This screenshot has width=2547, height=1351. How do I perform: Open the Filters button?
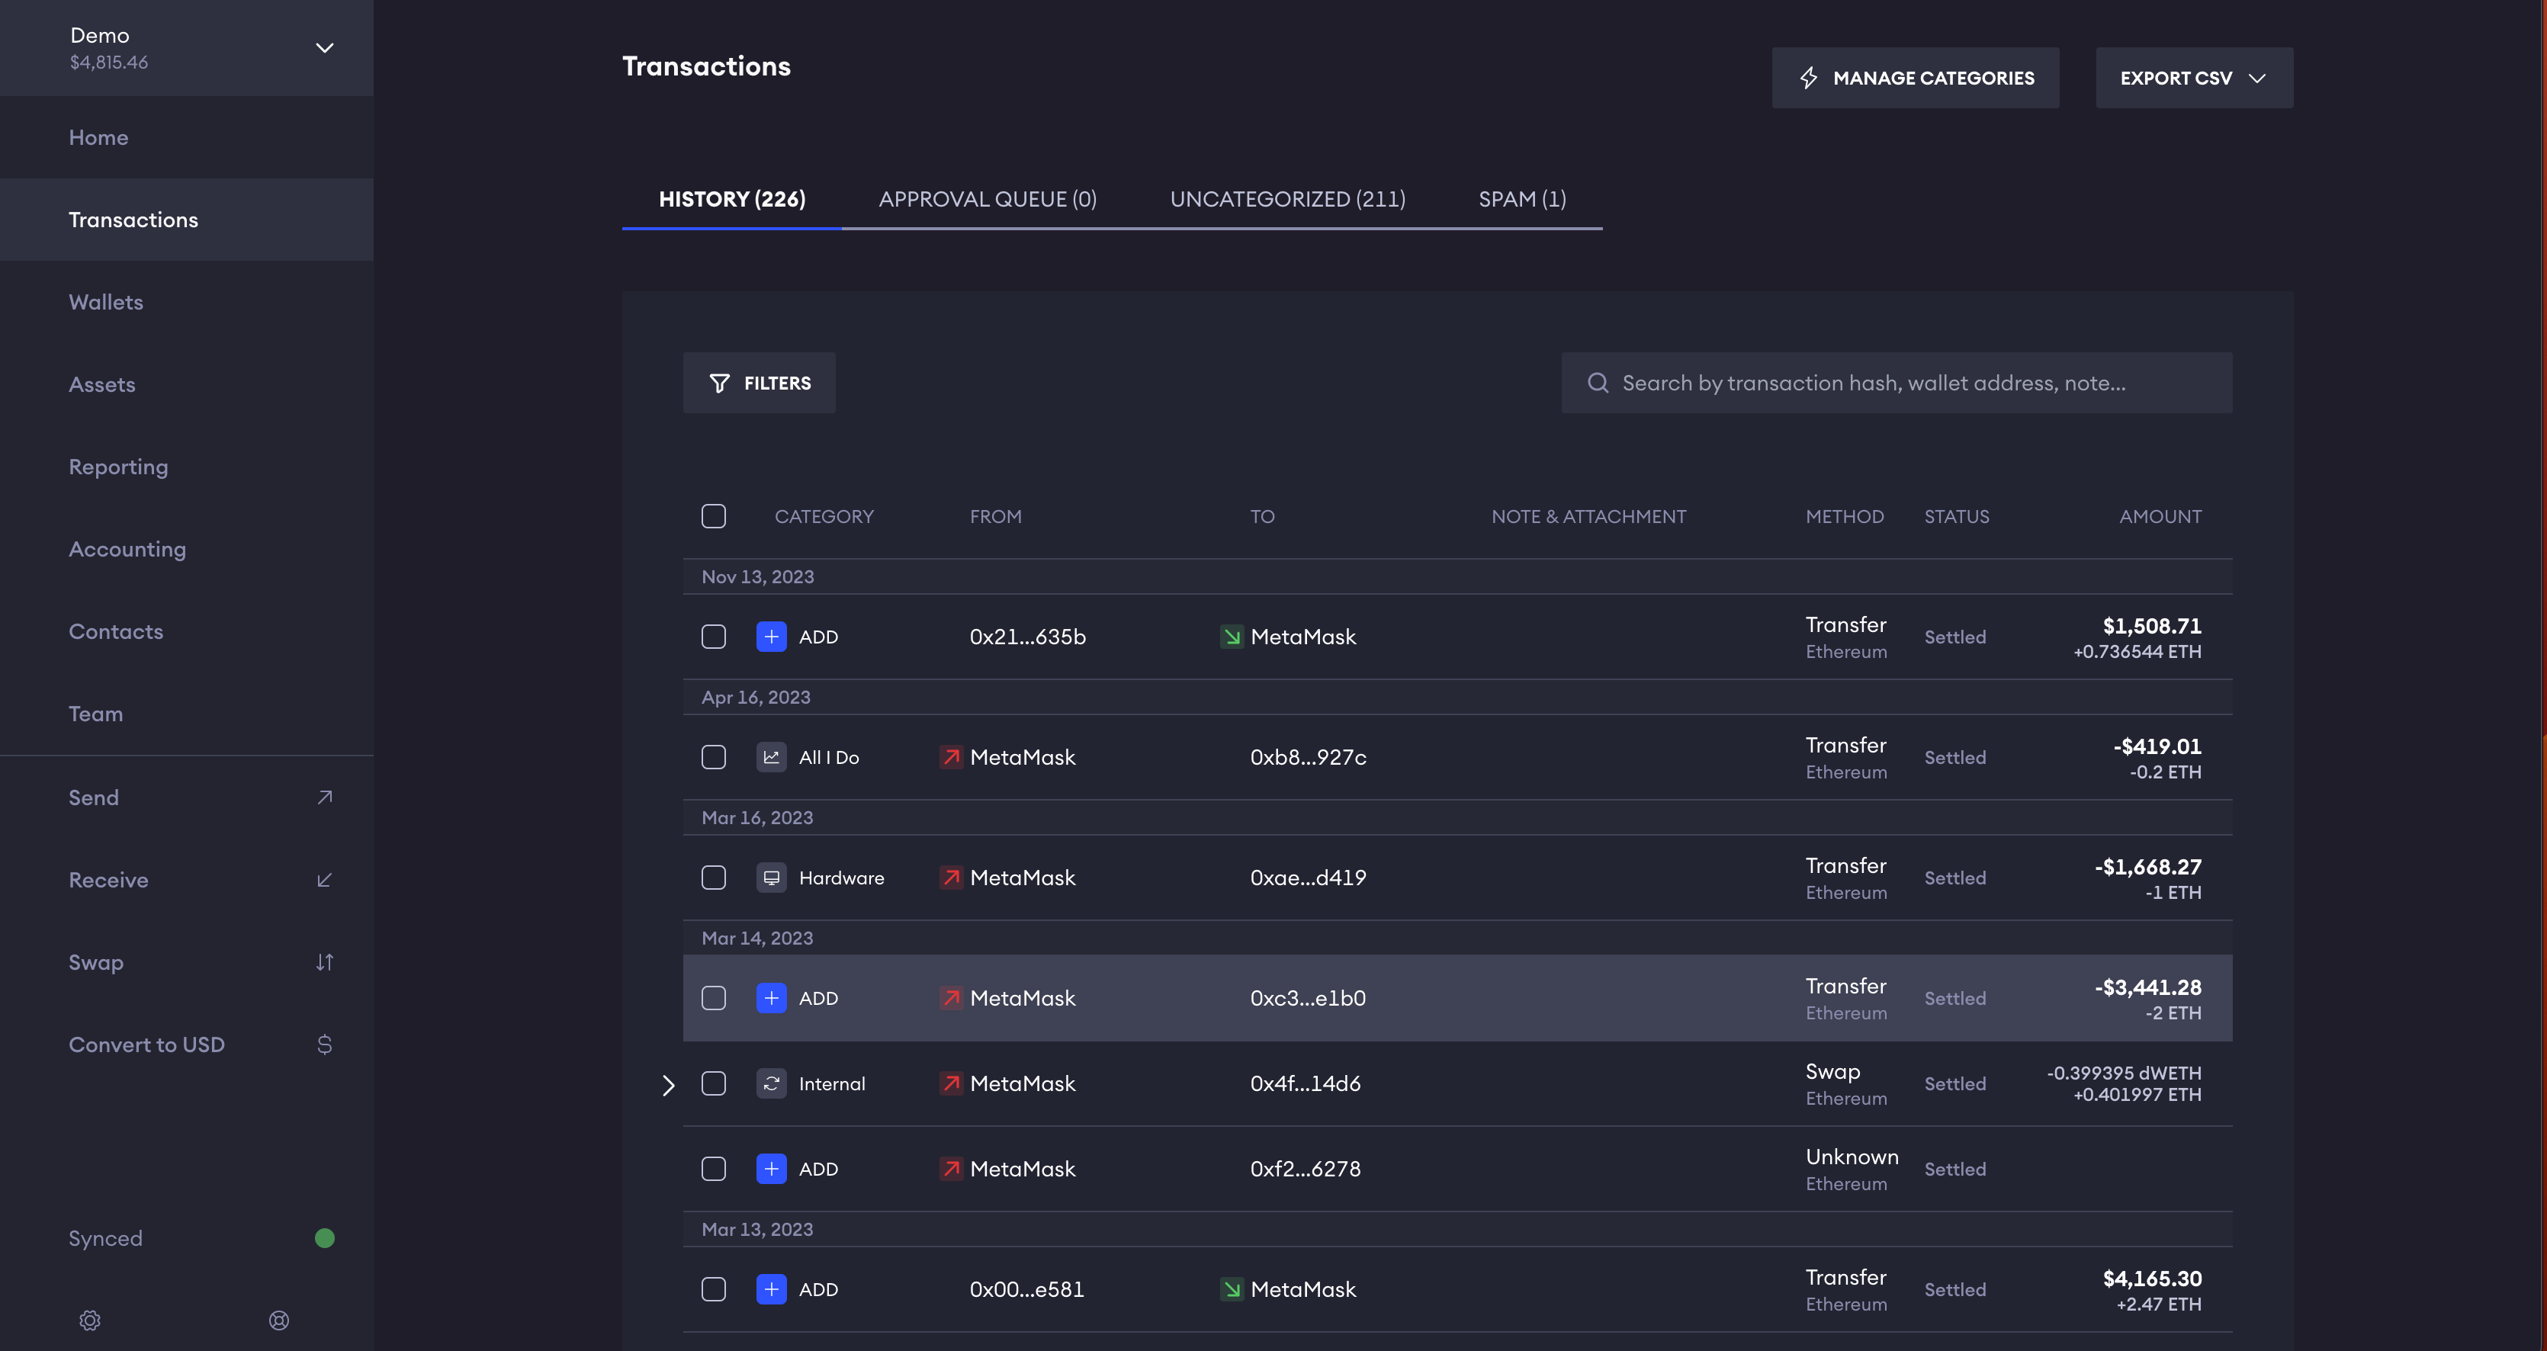pos(760,383)
